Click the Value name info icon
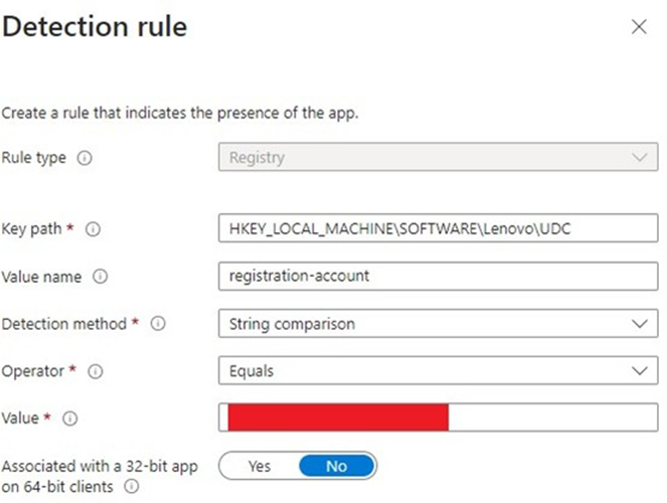667x503 pixels. tap(100, 277)
